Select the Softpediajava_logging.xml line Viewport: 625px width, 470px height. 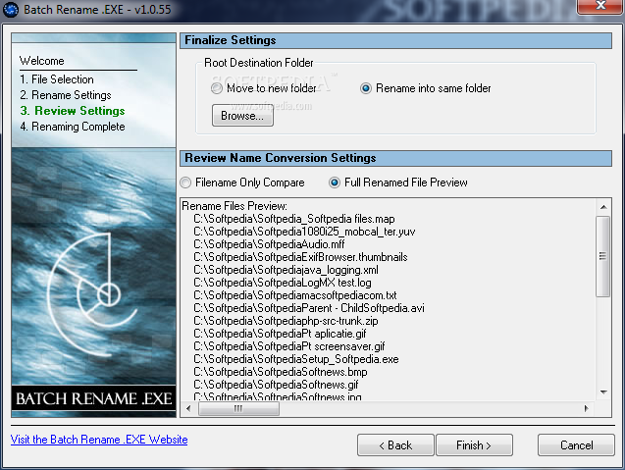(286, 270)
